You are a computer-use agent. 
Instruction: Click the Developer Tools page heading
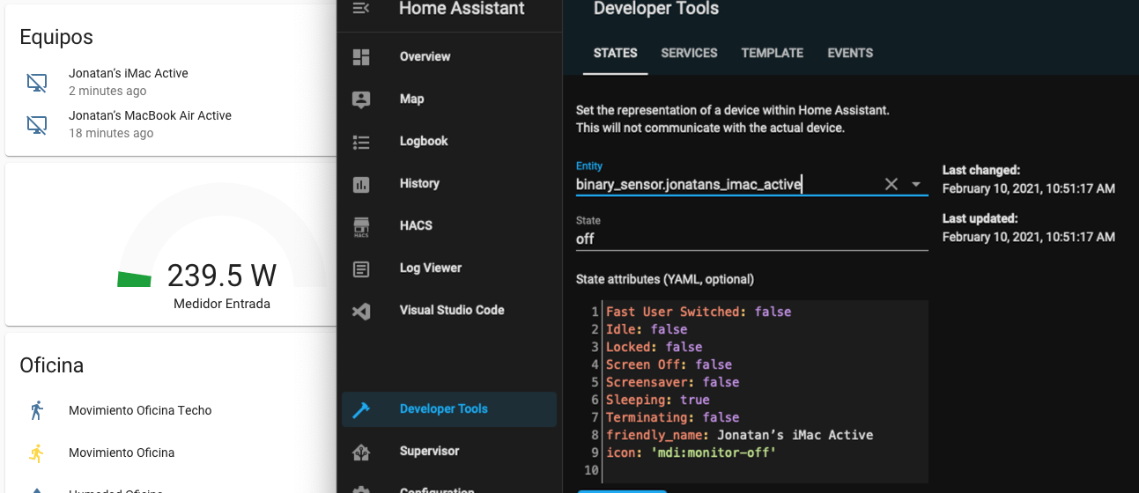click(656, 9)
